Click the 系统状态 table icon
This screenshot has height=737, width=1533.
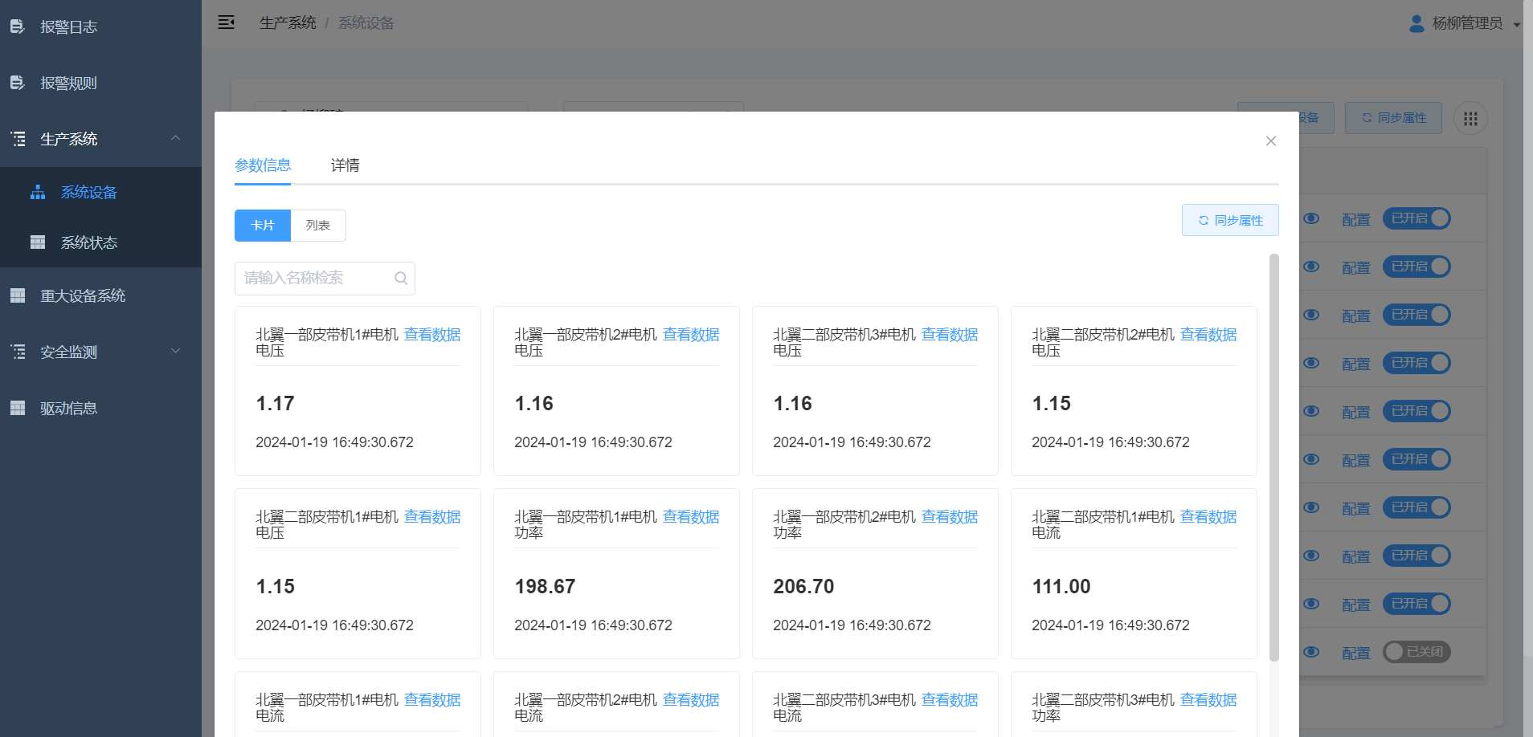(x=38, y=242)
